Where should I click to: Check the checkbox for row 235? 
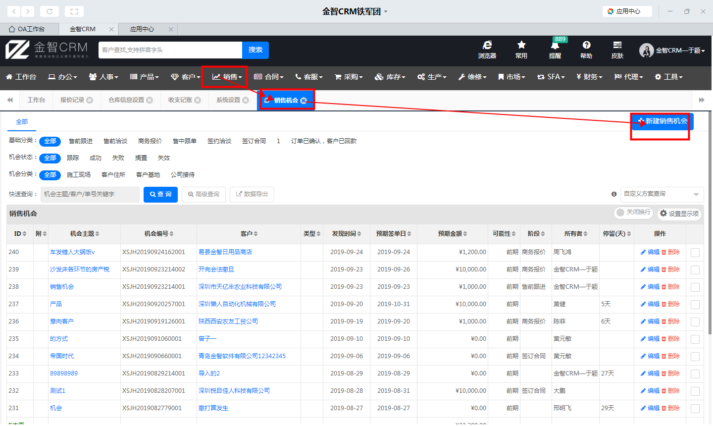coord(695,339)
